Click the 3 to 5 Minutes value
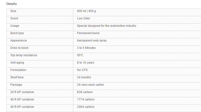 86,48
